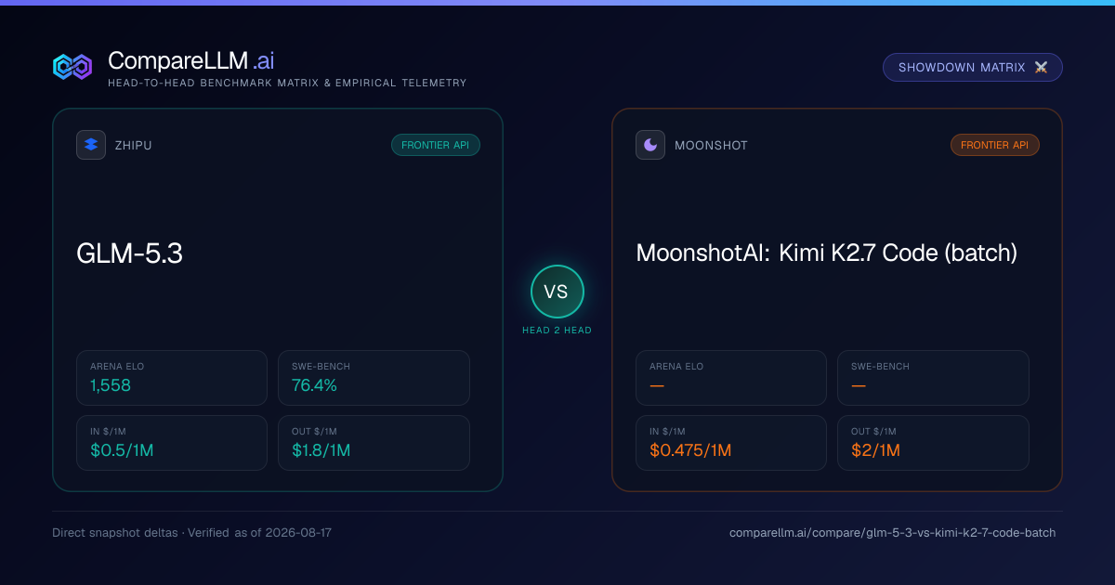Select Kimi empty Arena ELO tile
Image resolution: width=1115 pixels, height=585 pixels.
pos(731,378)
